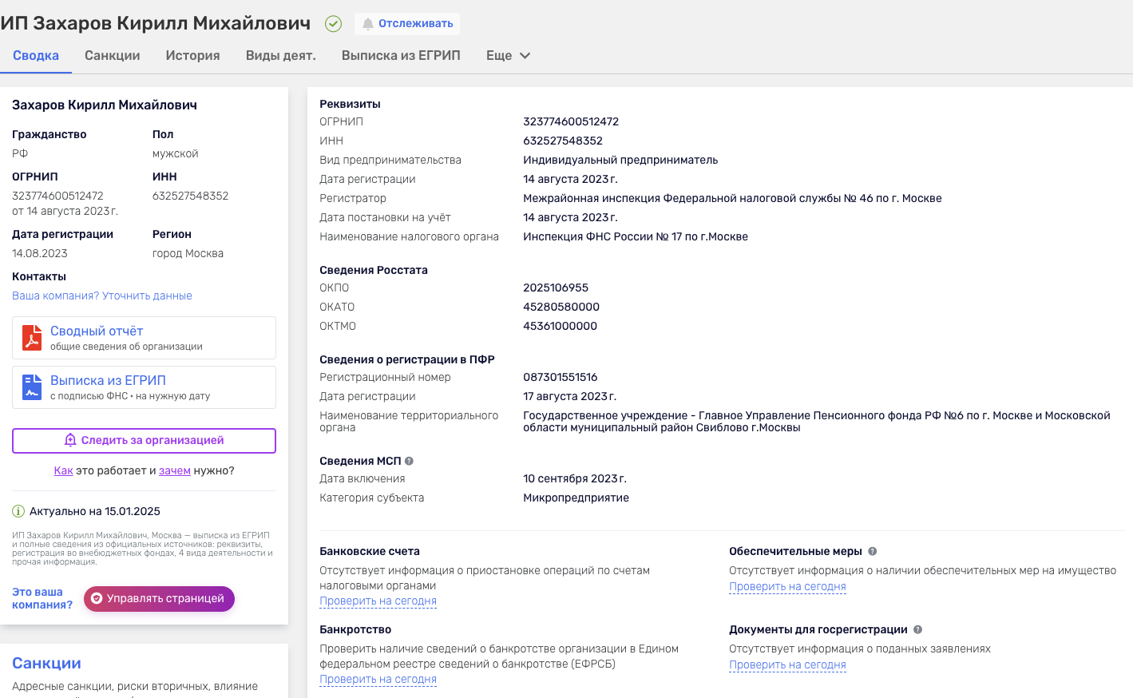This screenshot has width=1133, height=698.
Task: Click sidebar date 14.08.2023
Action: coord(40,253)
